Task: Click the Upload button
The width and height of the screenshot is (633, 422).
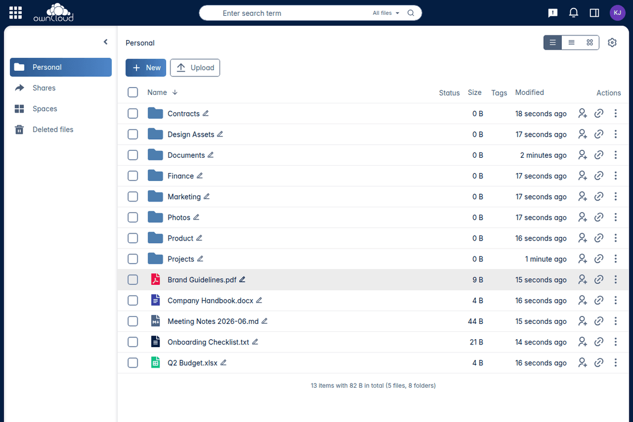Action: pos(195,68)
